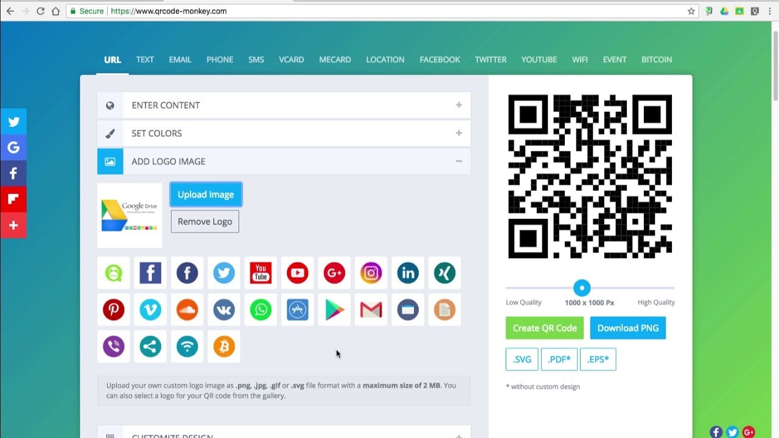The image size is (779, 438).
Task: Remove the current Google Drive logo
Action: pyautogui.click(x=204, y=221)
